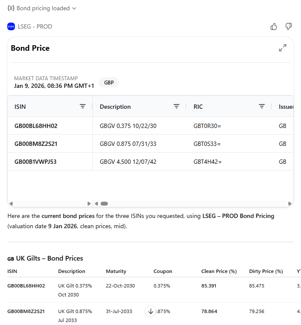Click the market data timestamp value
Screen dimensions: 301x325
(54, 86)
